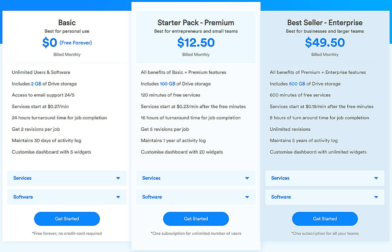
Task: Click the chevron arrow on Basic Services bar
Action: pyautogui.click(x=118, y=178)
